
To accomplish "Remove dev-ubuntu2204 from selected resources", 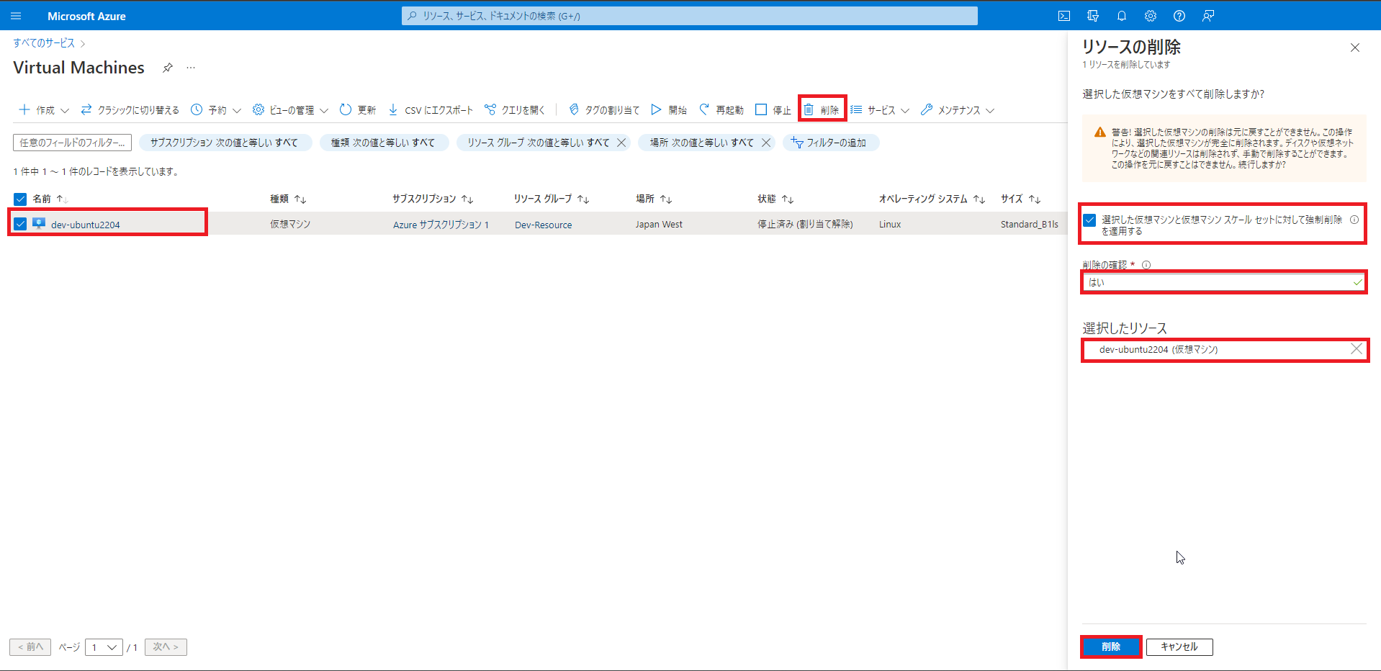I will pyautogui.click(x=1357, y=349).
